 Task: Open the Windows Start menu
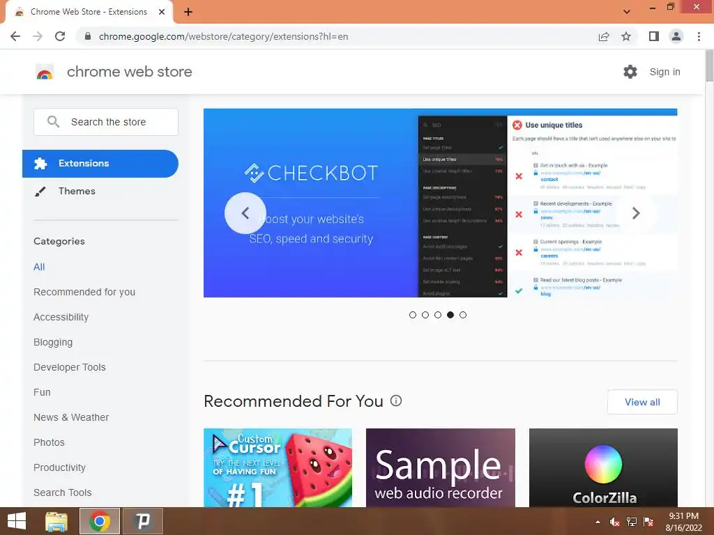[x=17, y=521]
